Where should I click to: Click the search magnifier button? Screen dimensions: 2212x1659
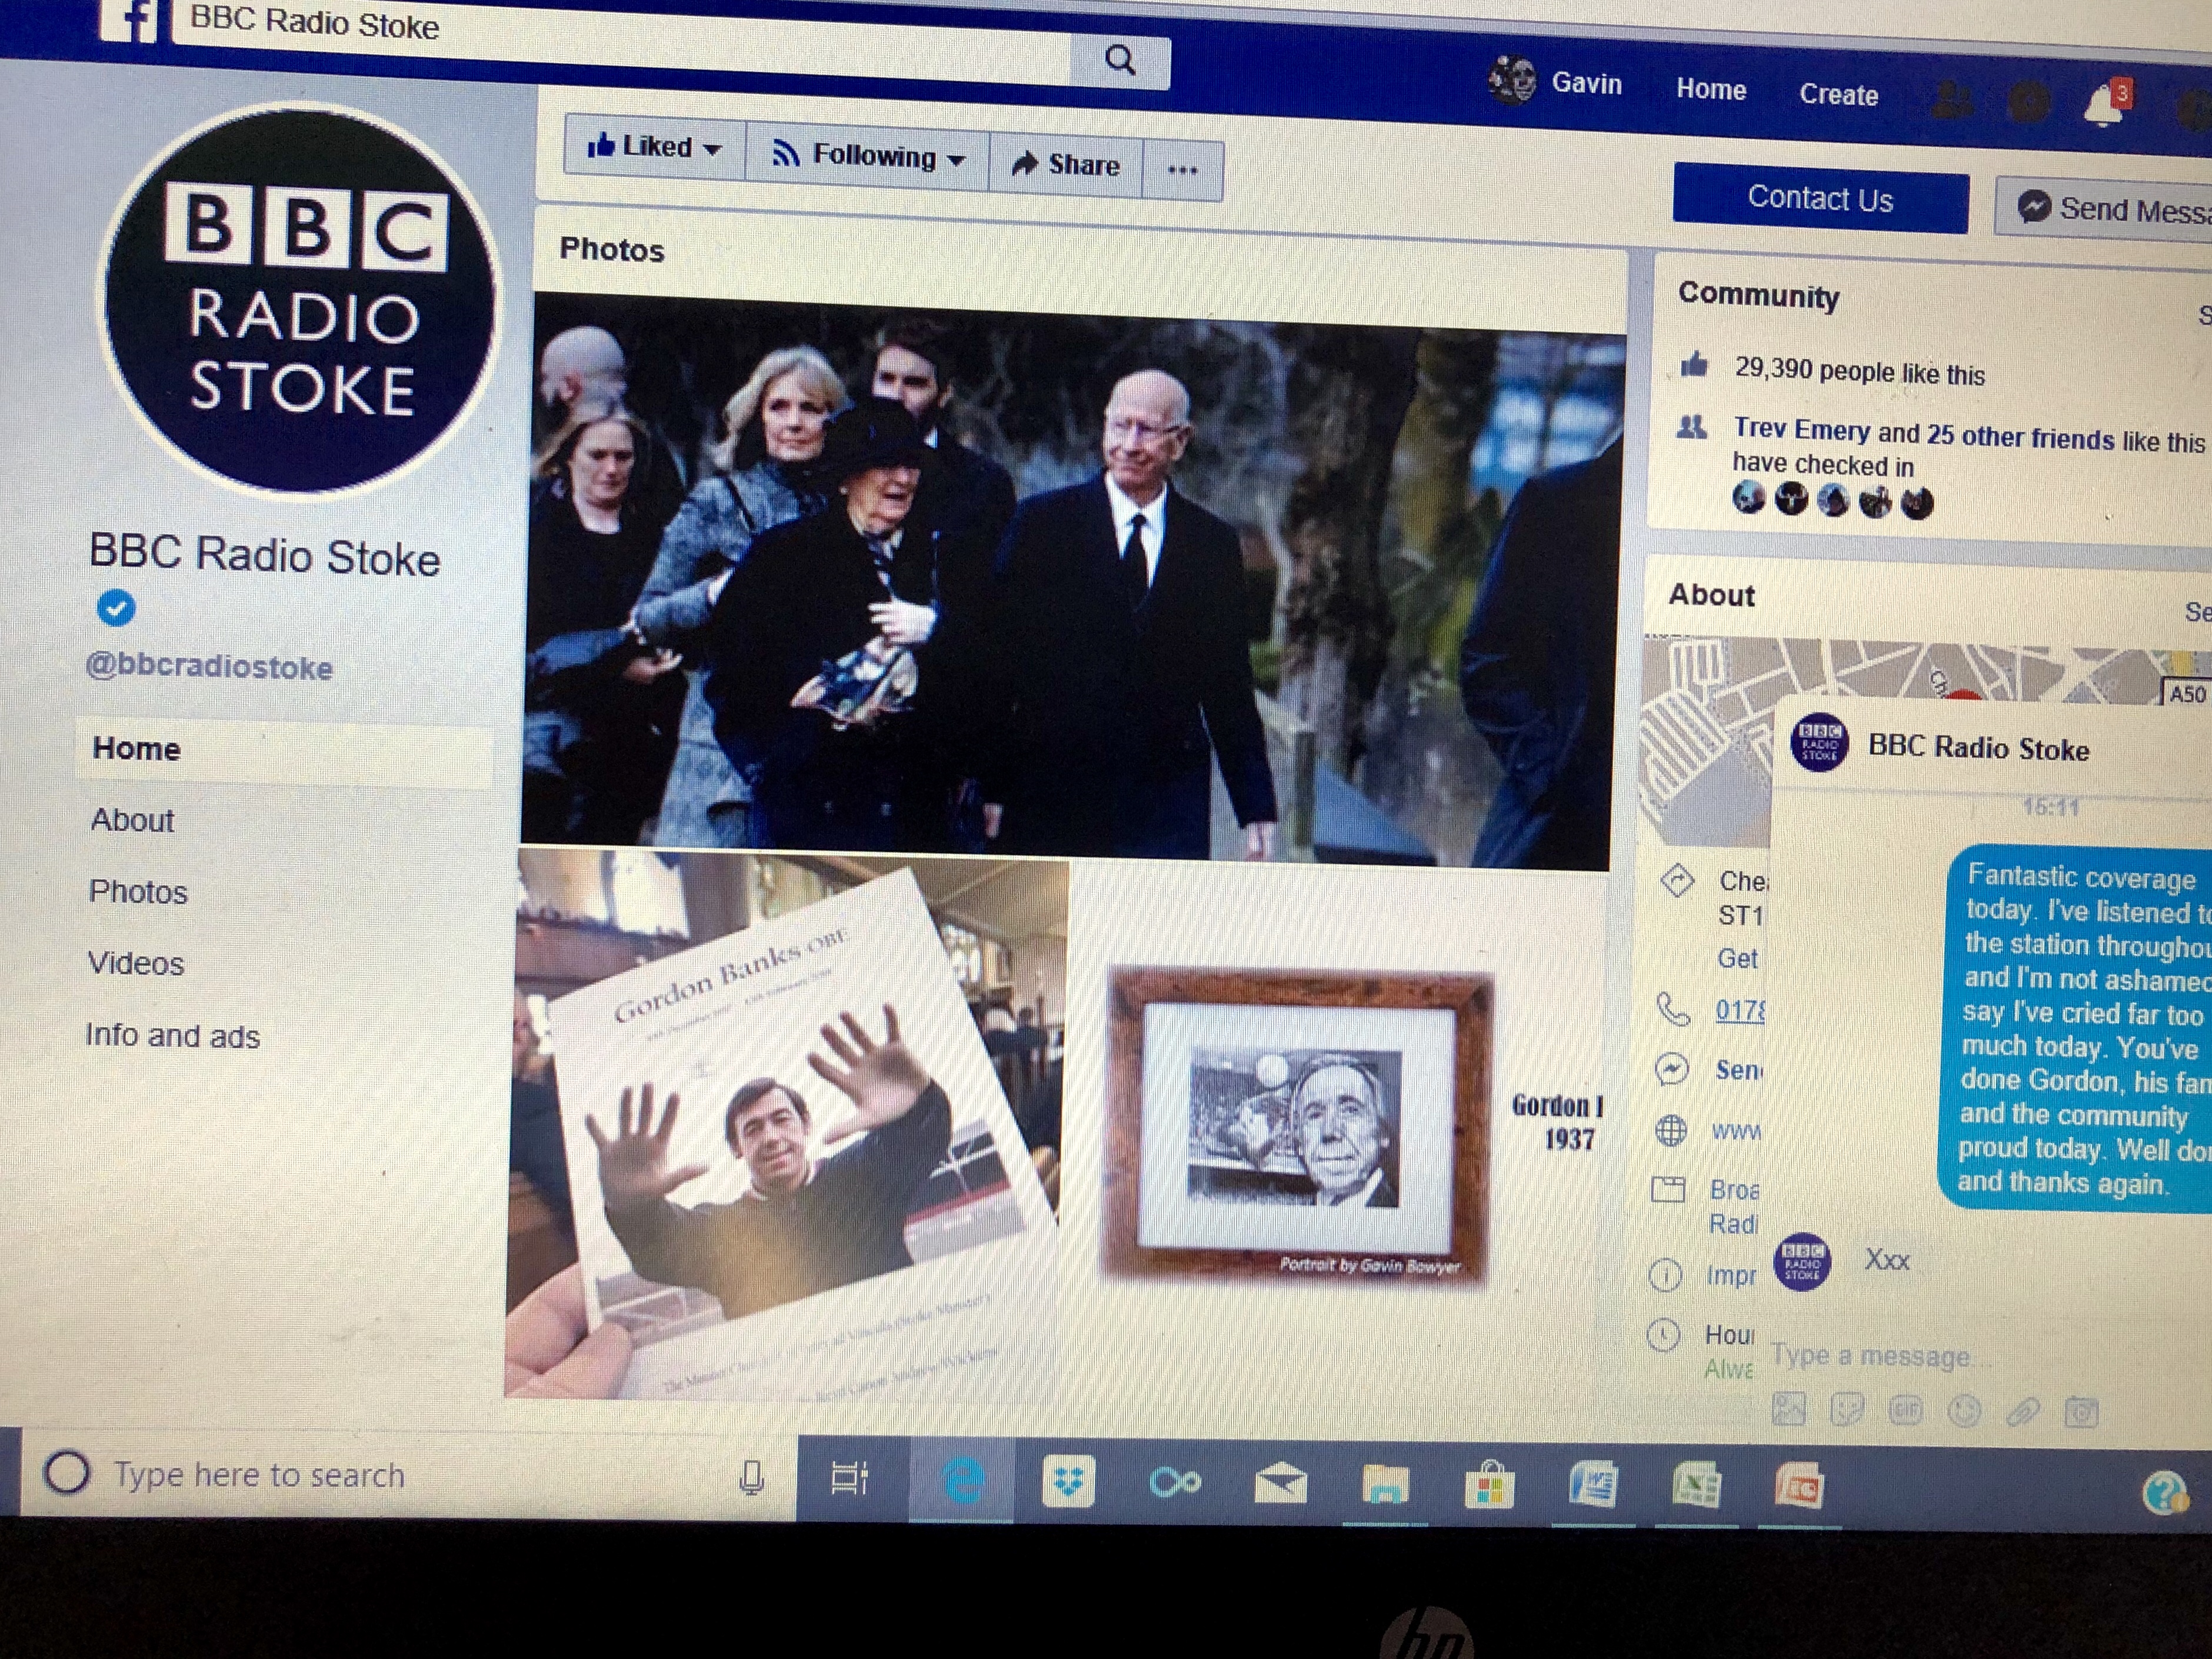[x=1120, y=61]
